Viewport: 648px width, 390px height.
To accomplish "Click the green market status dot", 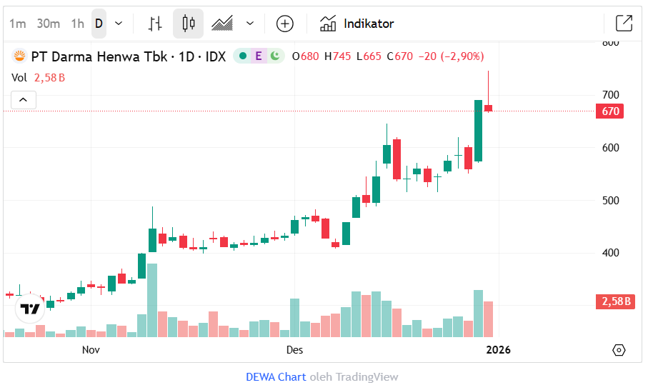I will point(243,56).
